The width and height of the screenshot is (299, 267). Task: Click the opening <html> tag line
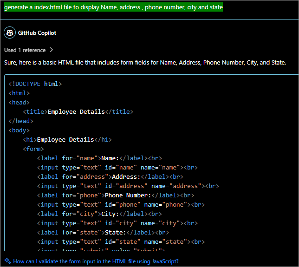pos(19,93)
